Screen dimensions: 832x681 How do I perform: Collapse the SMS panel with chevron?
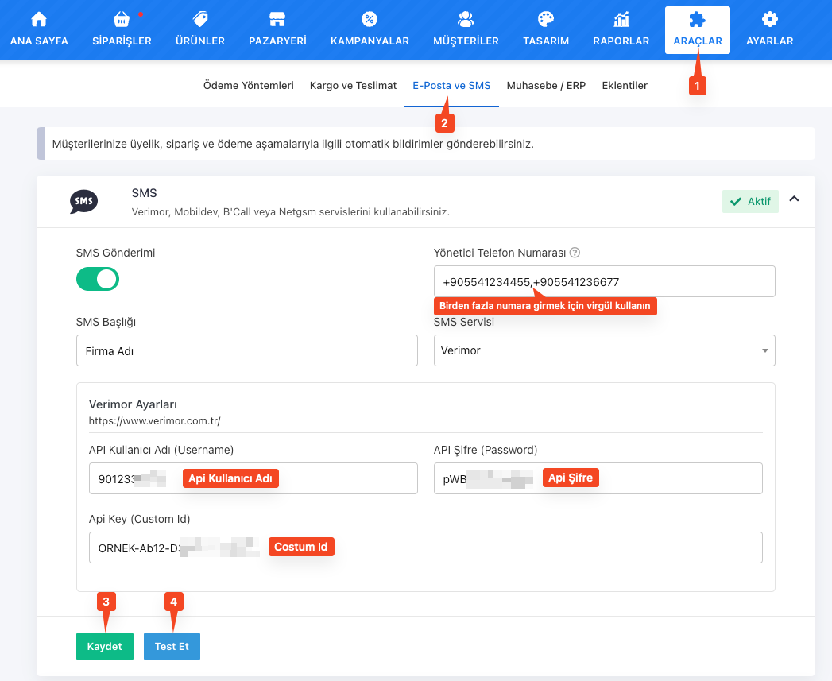(793, 200)
